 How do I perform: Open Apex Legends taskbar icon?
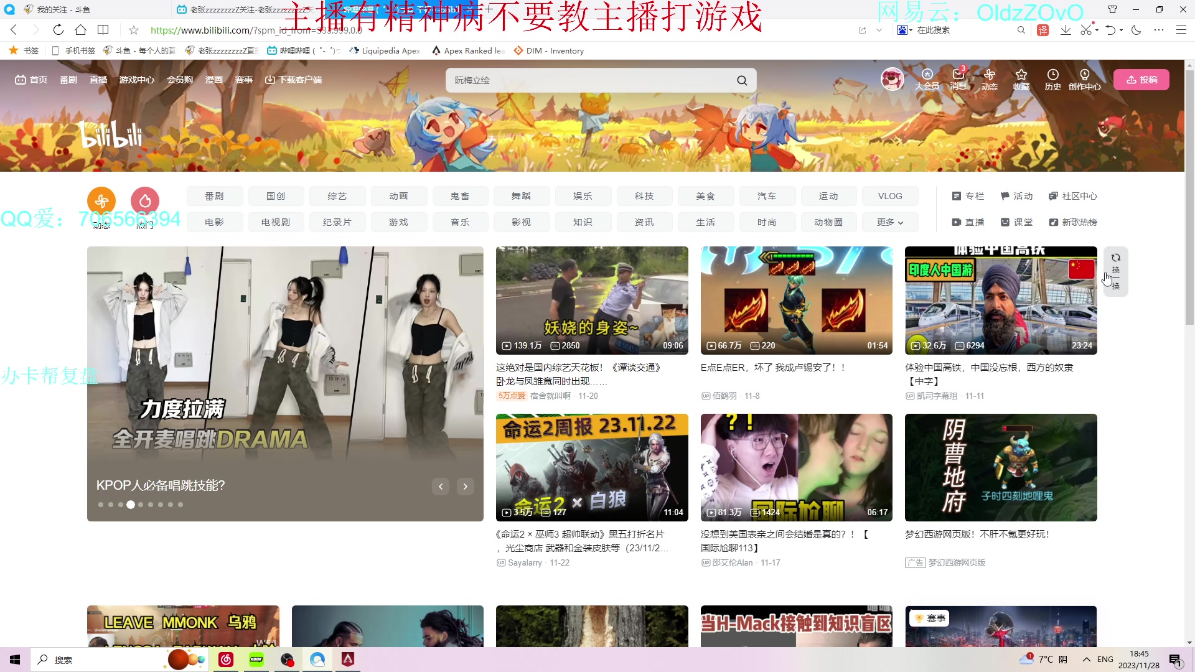pyautogui.click(x=348, y=660)
